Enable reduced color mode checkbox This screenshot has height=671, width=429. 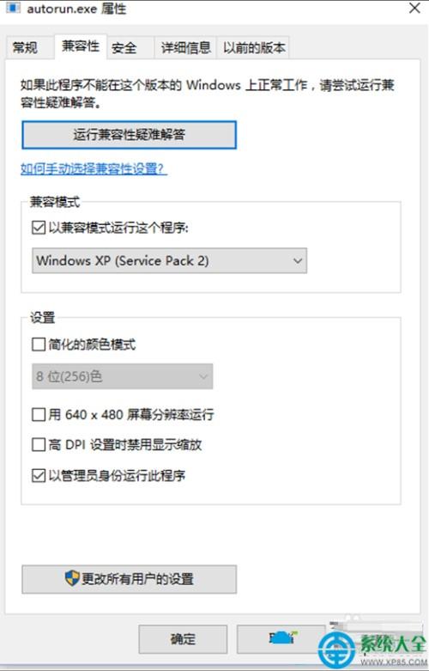[x=39, y=344]
